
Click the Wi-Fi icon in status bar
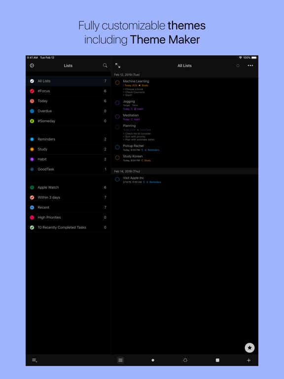240,58
